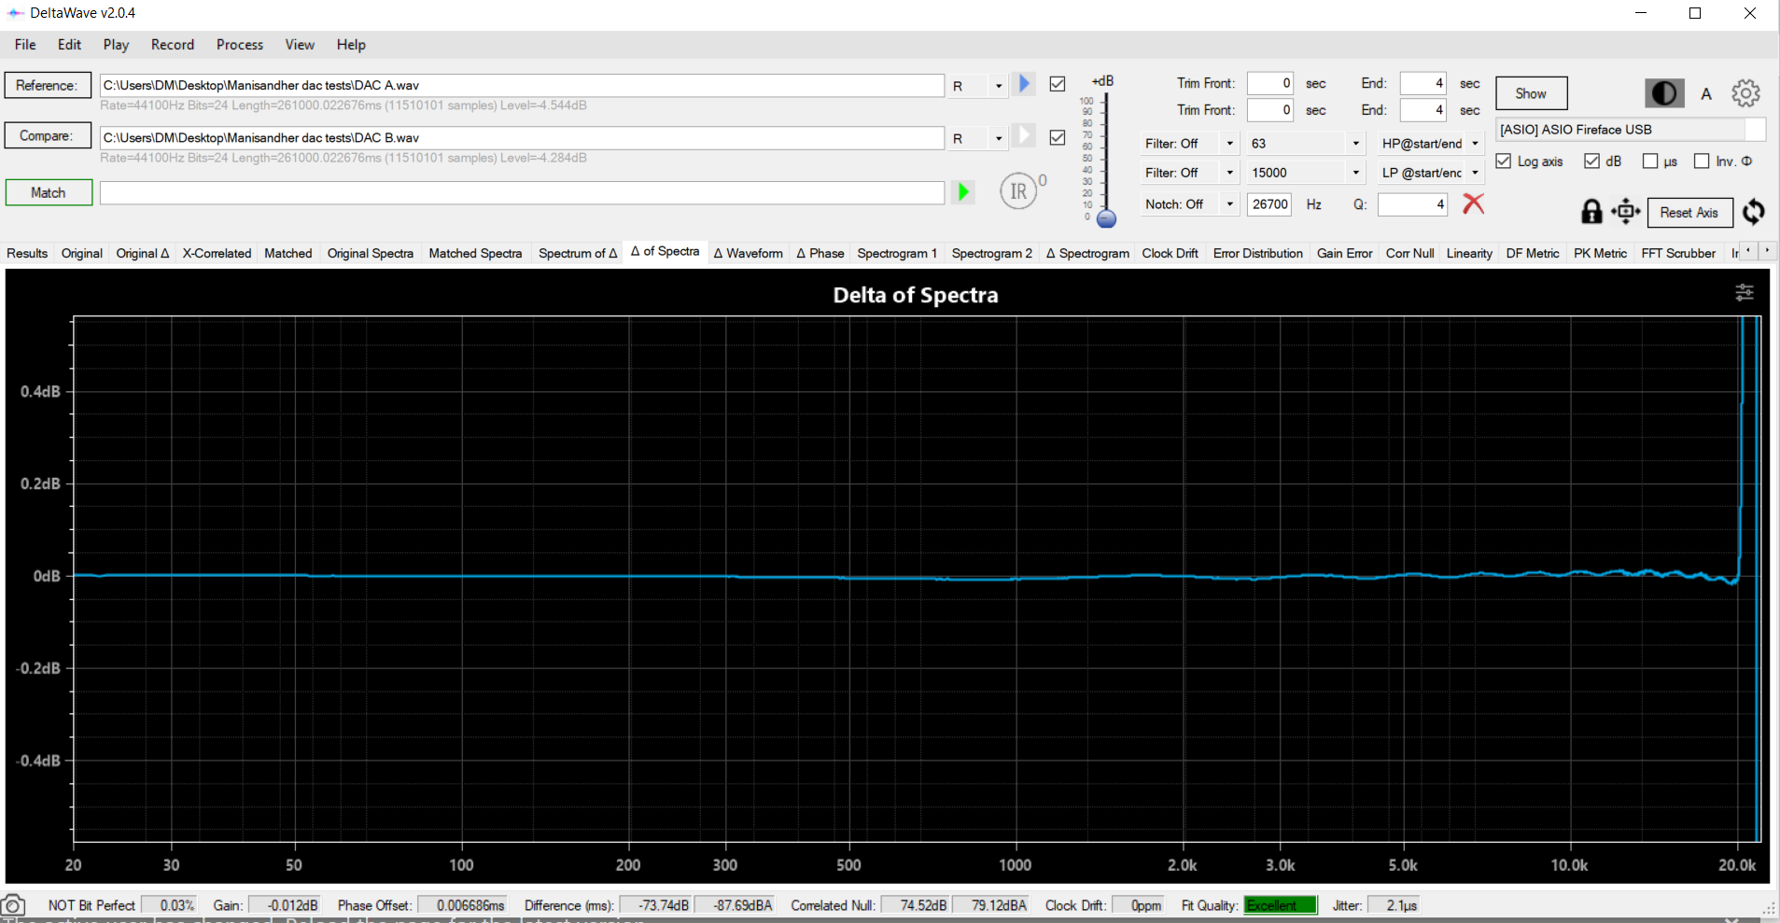This screenshot has height=923, width=1780.
Task: Toggle the dark/light theme contrast icon
Action: point(1664,93)
